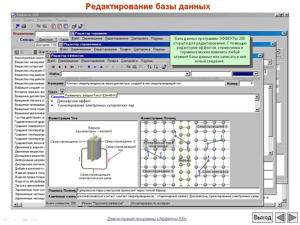Click the blue up-triangle edit icon
Screen dimensions: 300x225
(101, 67)
